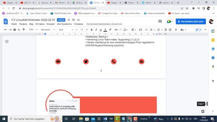The width and height of the screenshot is (217, 122).
Task: Redo the last action in toolbar
Action: point(10,30)
